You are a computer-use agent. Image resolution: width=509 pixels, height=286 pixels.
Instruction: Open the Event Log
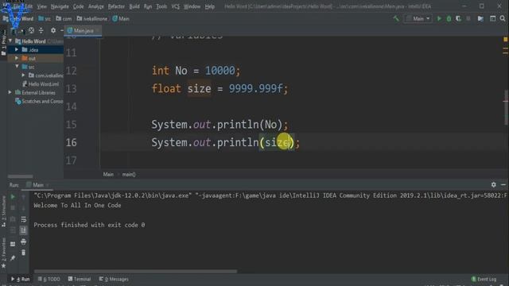pos(484,279)
